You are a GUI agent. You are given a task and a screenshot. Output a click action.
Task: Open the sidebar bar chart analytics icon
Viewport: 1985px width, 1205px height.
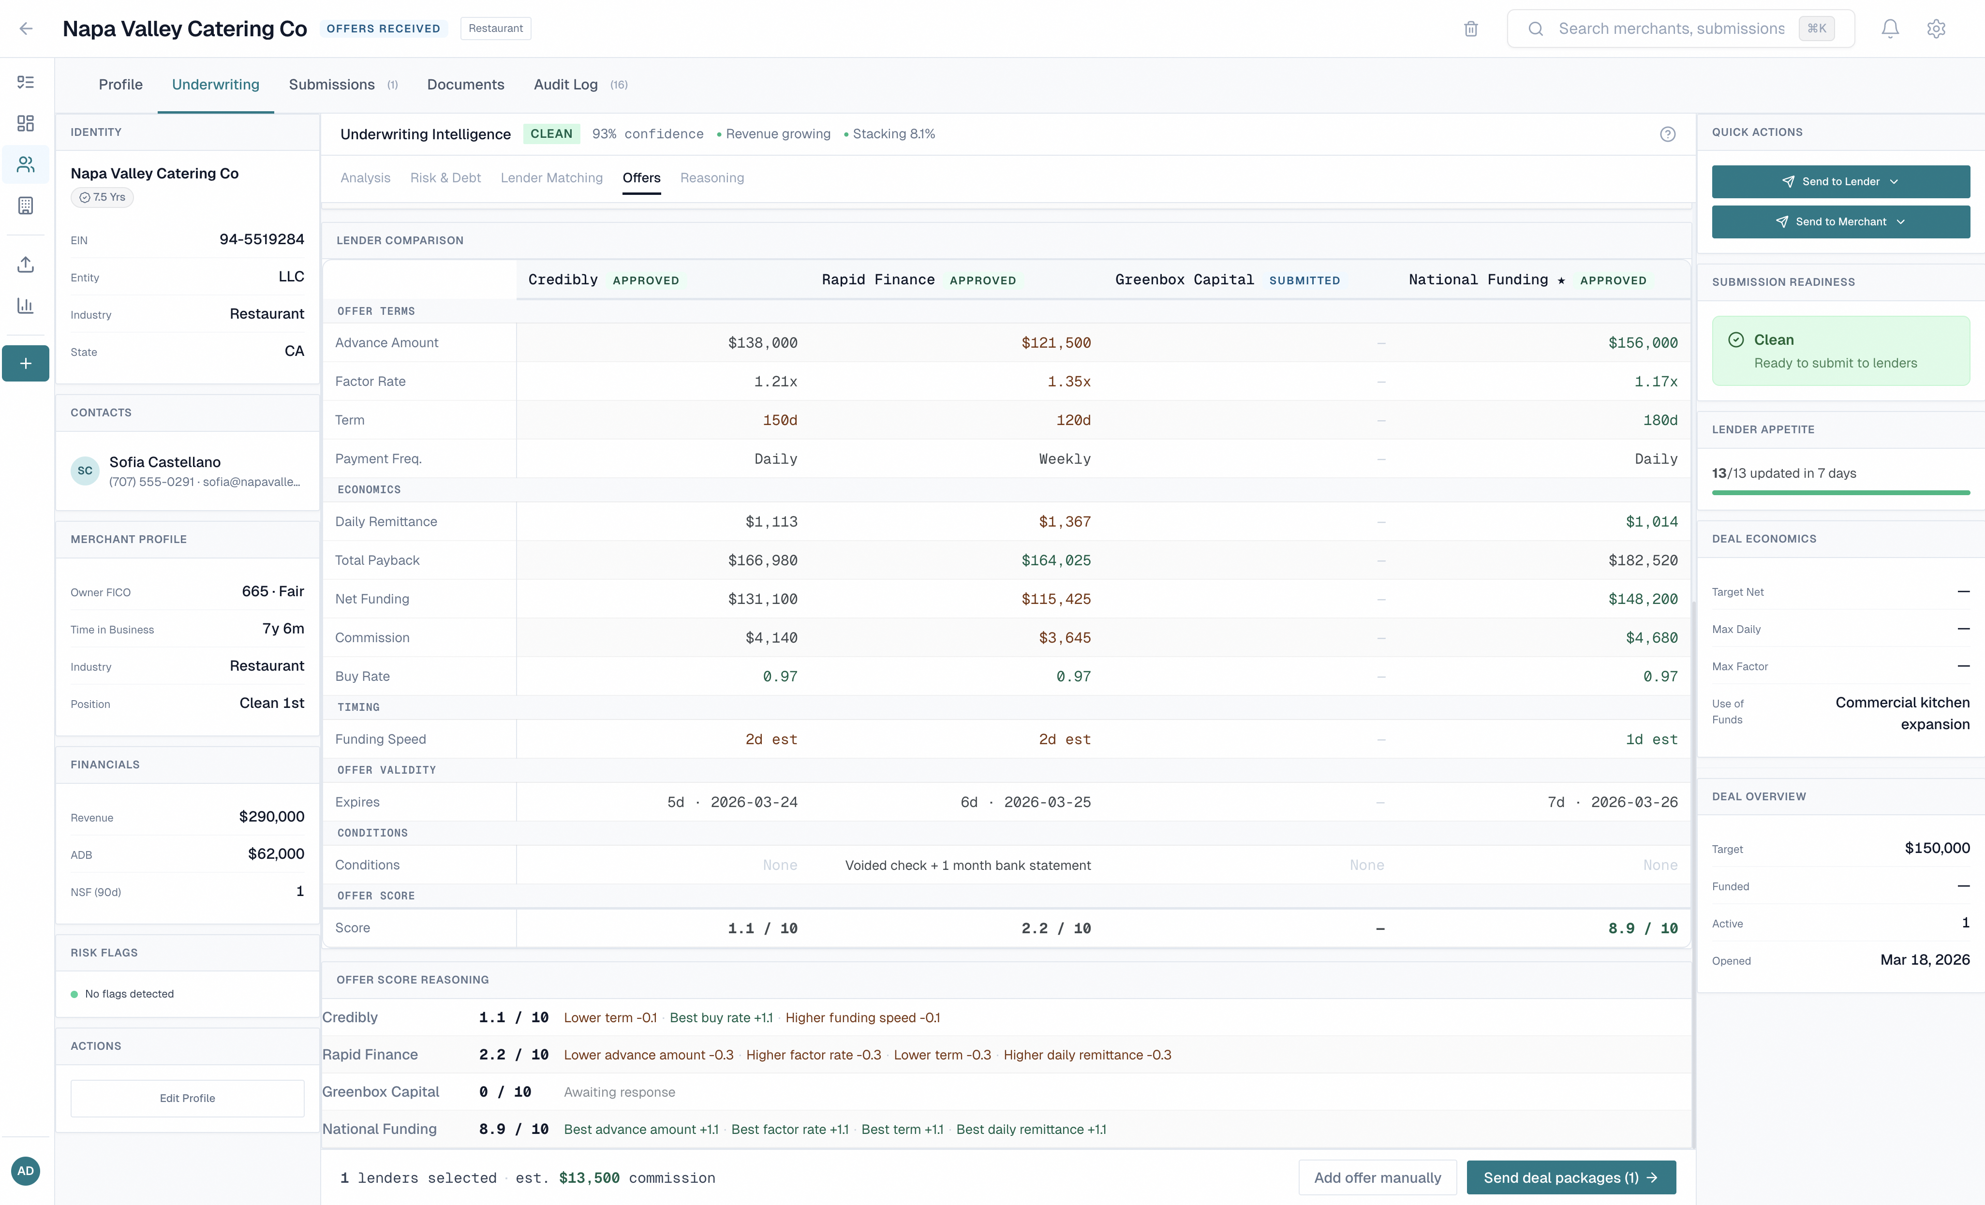tap(26, 305)
